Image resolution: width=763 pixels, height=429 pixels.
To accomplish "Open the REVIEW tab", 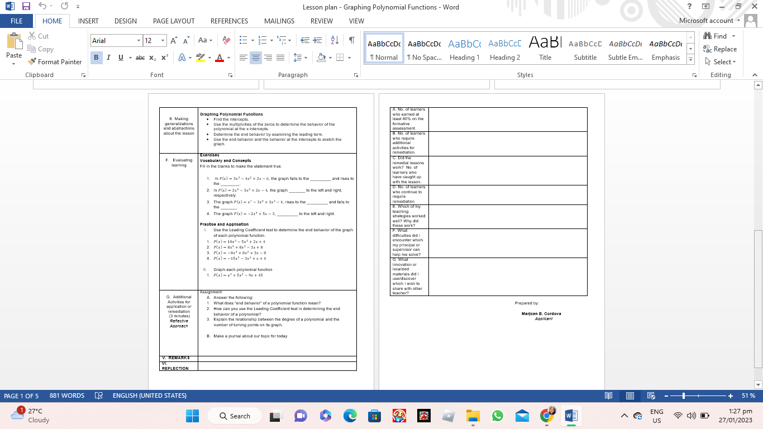I will [x=322, y=21].
